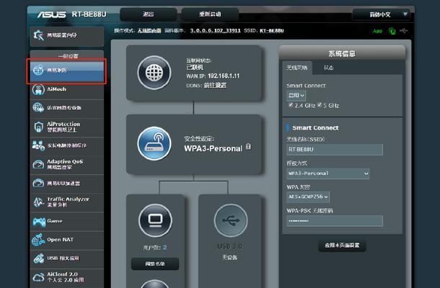Switch to the 无线网络 wireless tab
The image size is (440, 288).
pyautogui.click(x=297, y=68)
